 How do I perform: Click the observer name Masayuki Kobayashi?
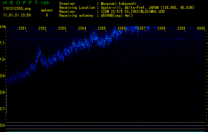[119, 4]
